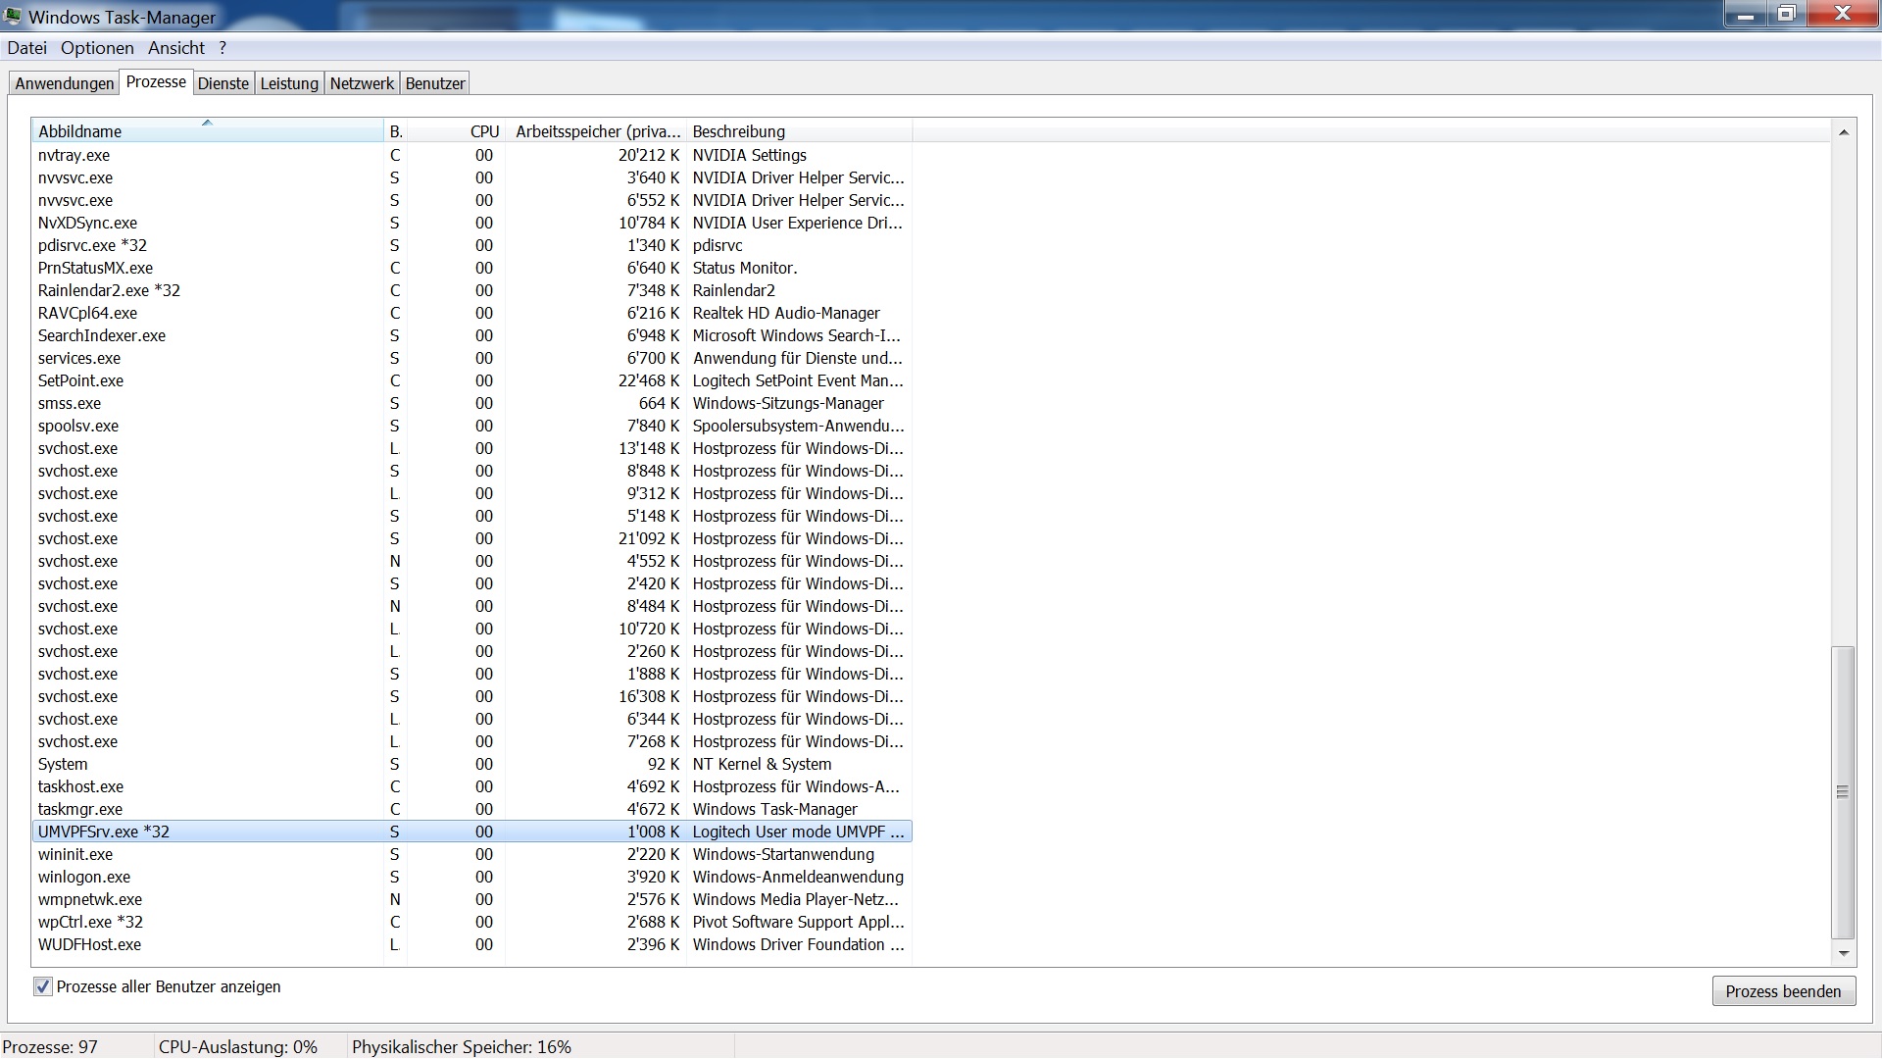Close the Windows Task-Manager window
Image resolution: width=1882 pixels, height=1059 pixels.
(x=1842, y=14)
